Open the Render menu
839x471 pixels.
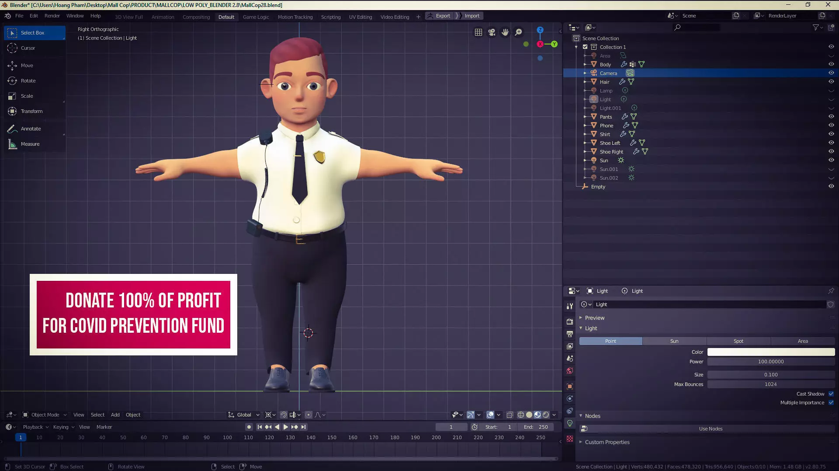point(52,16)
